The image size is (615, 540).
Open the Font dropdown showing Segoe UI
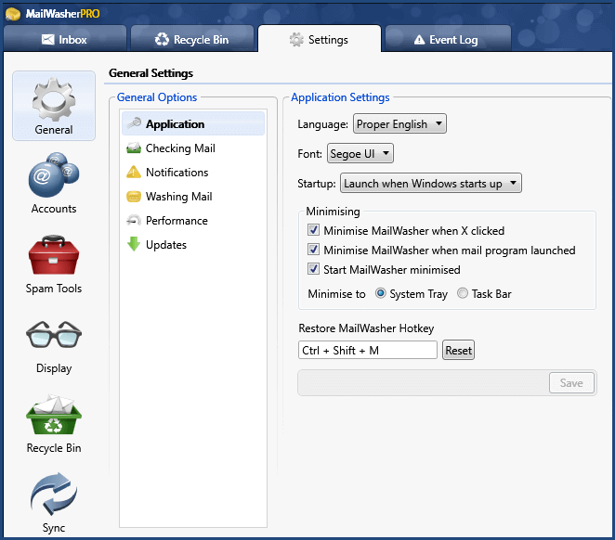pos(360,153)
